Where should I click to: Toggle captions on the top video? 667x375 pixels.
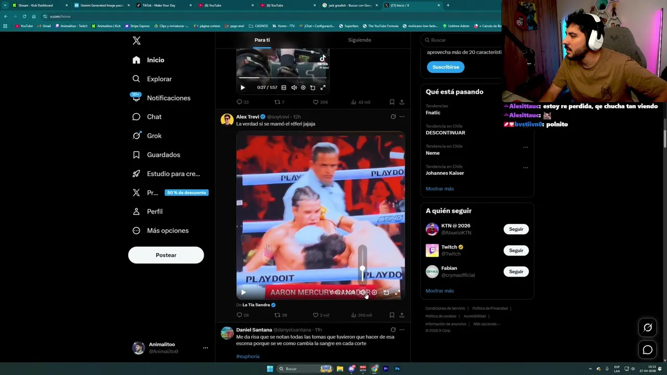[x=283, y=87]
